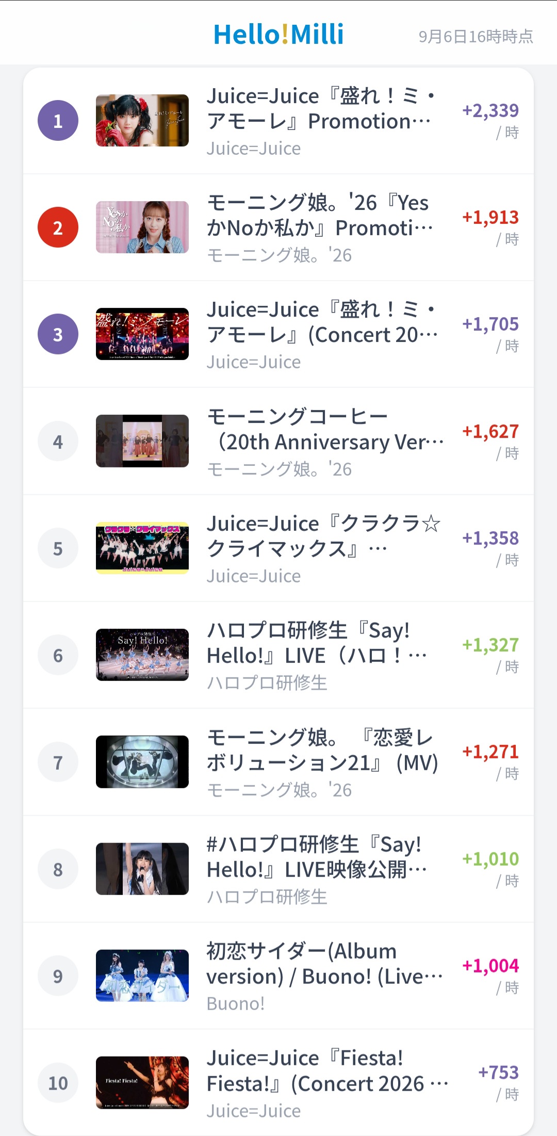Open the クラクラ☆クライマックス title link
The image size is (557, 1136).
click(x=324, y=537)
